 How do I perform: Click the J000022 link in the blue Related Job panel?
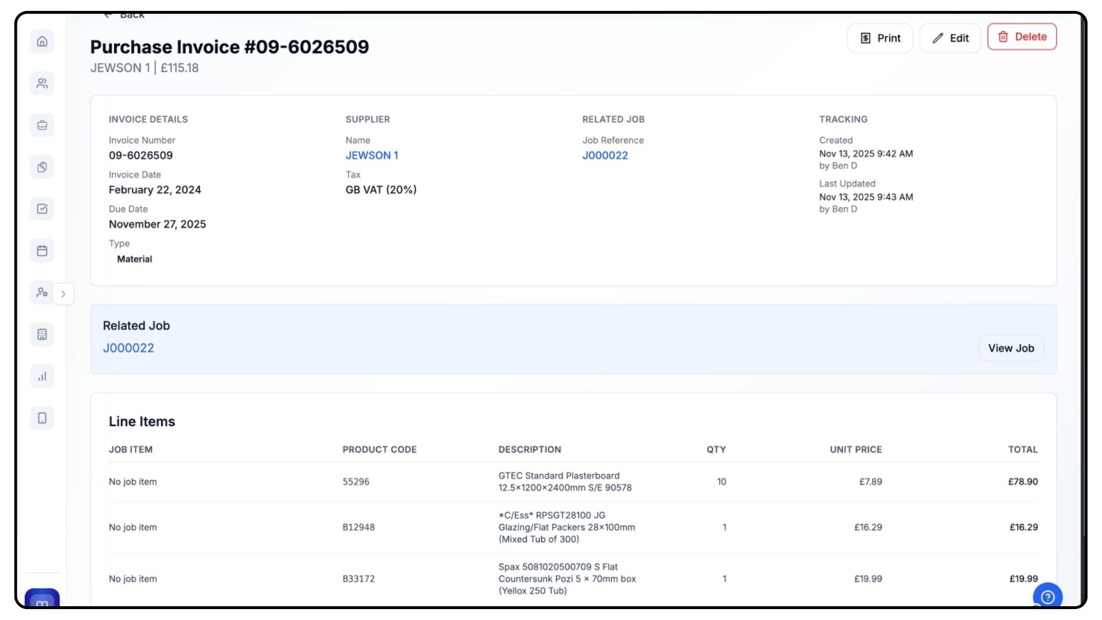pos(129,348)
